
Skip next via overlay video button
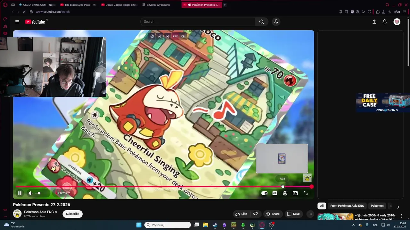tap(167, 36)
